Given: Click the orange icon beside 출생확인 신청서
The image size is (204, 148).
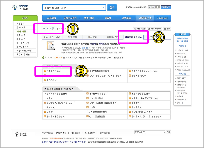Looking at the screenshot, I should point(130,75).
